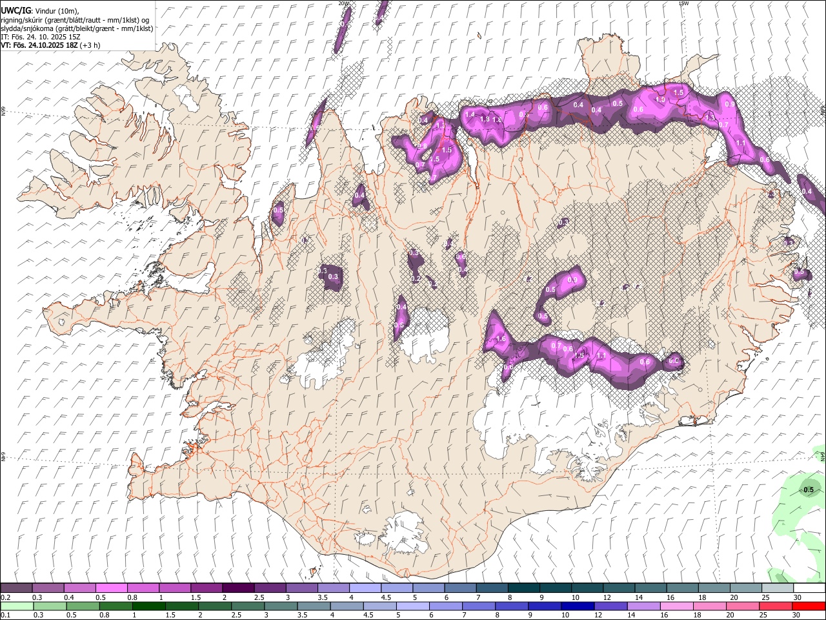Click the 'VT: Fös. 24.10.2025 18Z' valid time
This screenshot has height=620, width=826.
[x=39, y=45]
